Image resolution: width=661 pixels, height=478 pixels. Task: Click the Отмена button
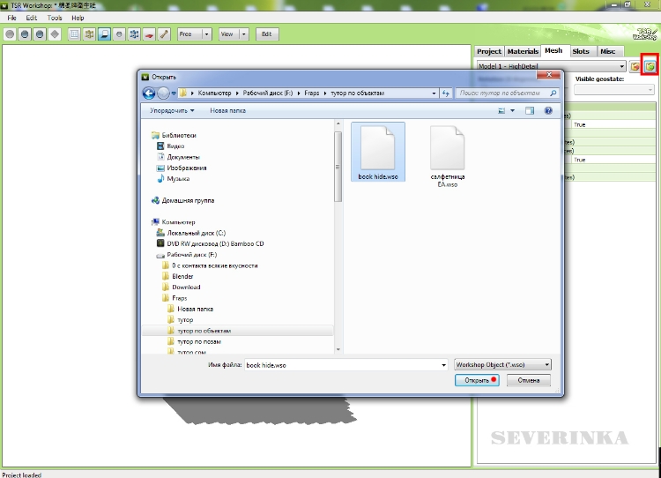tap(529, 380)
